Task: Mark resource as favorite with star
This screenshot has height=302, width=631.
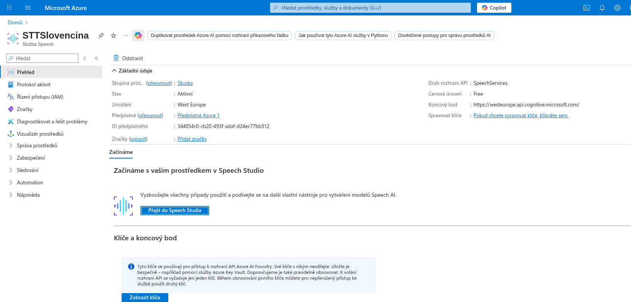Action: pos(113,35)
